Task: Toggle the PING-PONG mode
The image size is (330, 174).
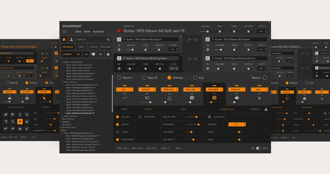Action: point(117,140)
